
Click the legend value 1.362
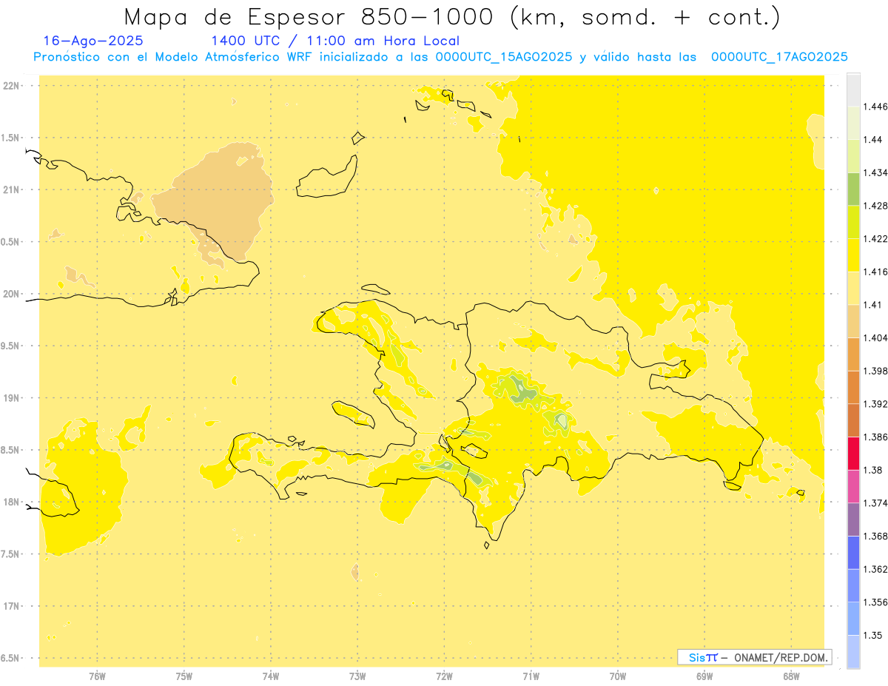[875, 569]
